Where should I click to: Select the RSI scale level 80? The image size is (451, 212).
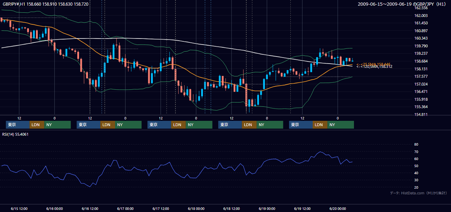[416, 145]
